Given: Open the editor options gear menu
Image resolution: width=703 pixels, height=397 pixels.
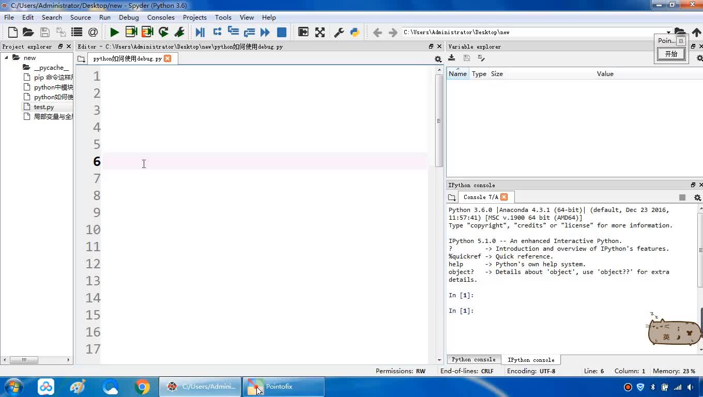Looking at the screenshot, I should click(438, 59).
